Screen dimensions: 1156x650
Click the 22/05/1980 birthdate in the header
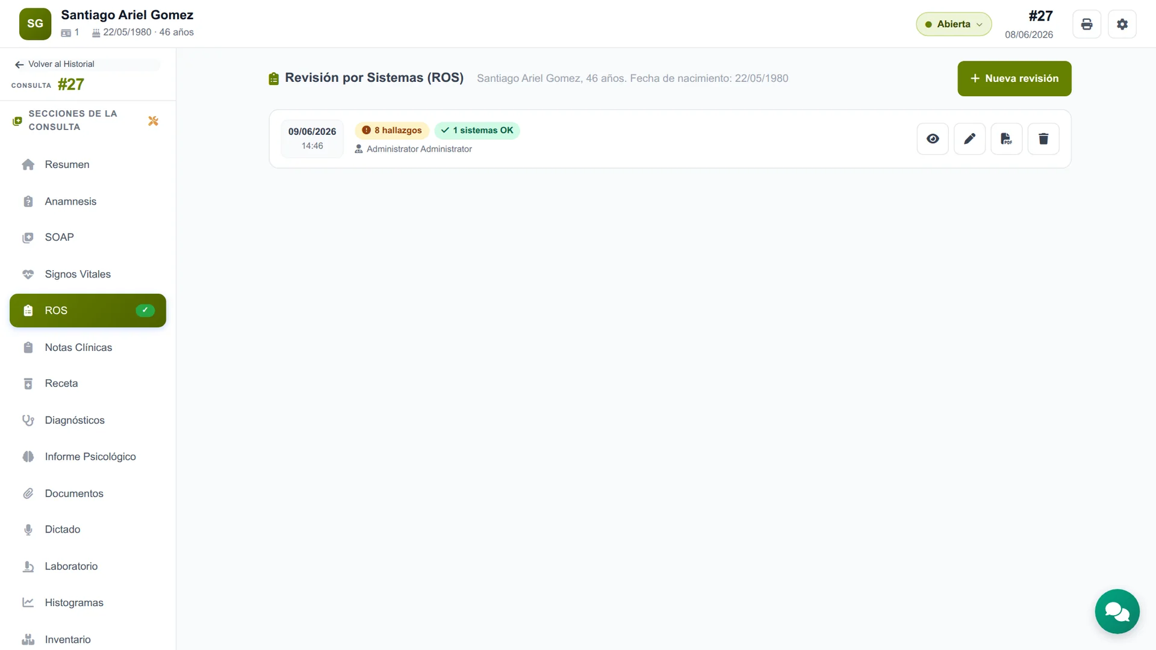pos(127,32)
